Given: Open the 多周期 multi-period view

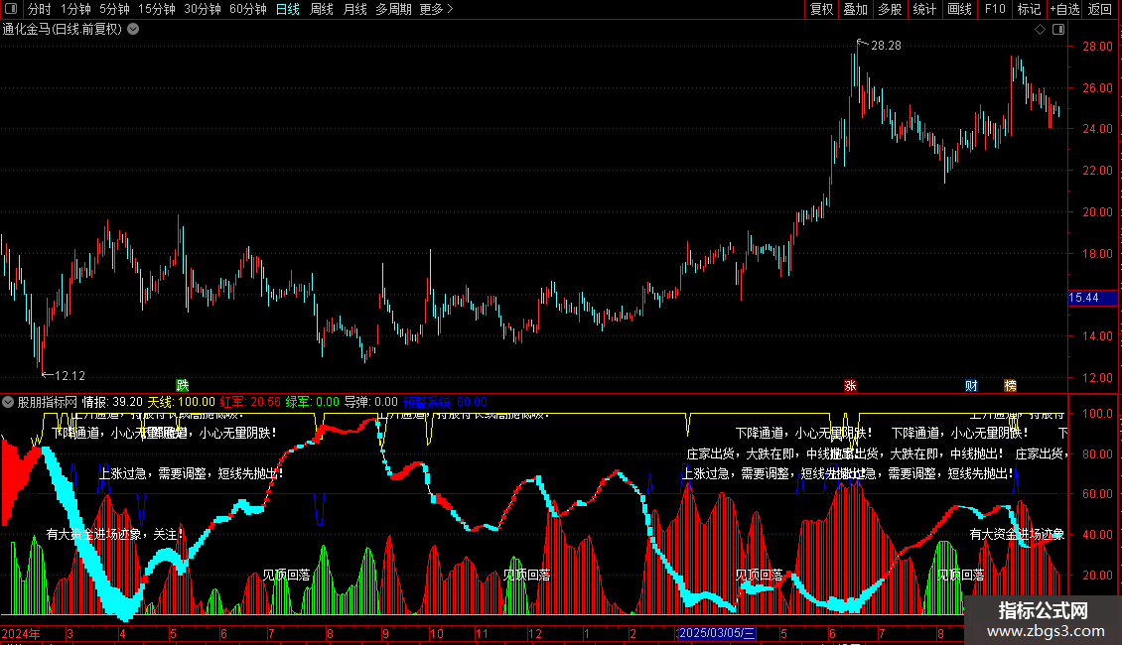Looking at the screenshot, I should click(393, 9).
